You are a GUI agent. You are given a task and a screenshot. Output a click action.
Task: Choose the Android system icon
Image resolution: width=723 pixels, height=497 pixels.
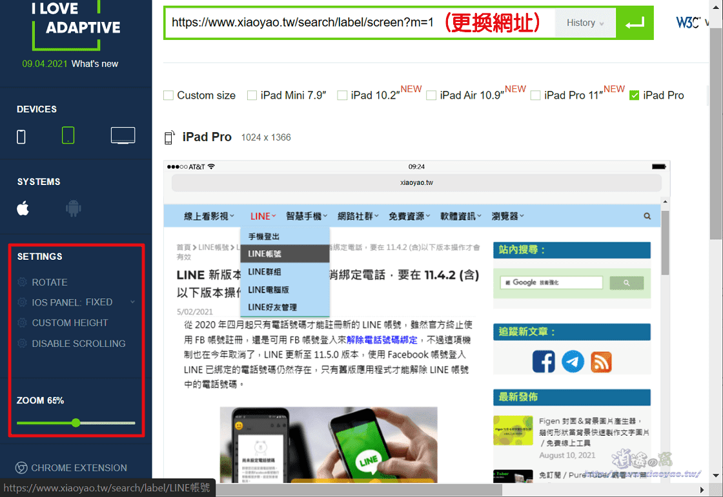74,208
